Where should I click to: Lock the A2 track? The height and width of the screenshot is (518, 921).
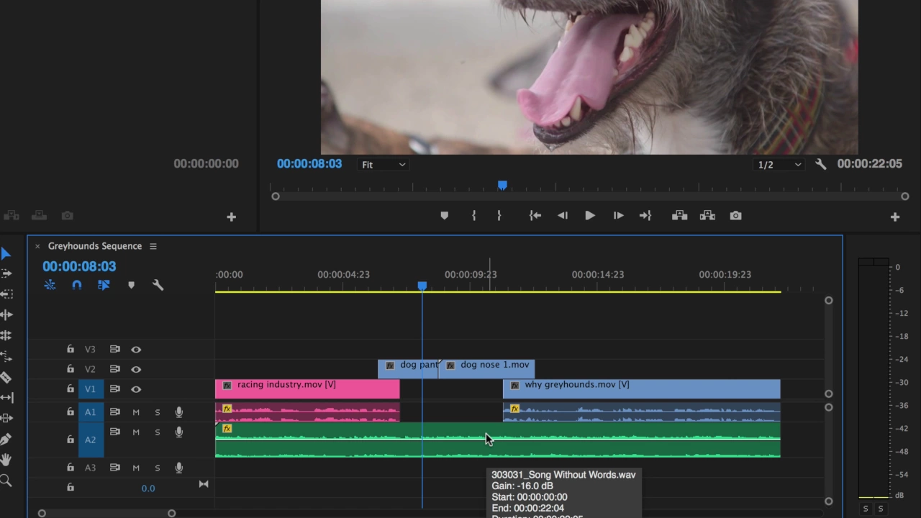pyautogui.click(x=71, y=440)
